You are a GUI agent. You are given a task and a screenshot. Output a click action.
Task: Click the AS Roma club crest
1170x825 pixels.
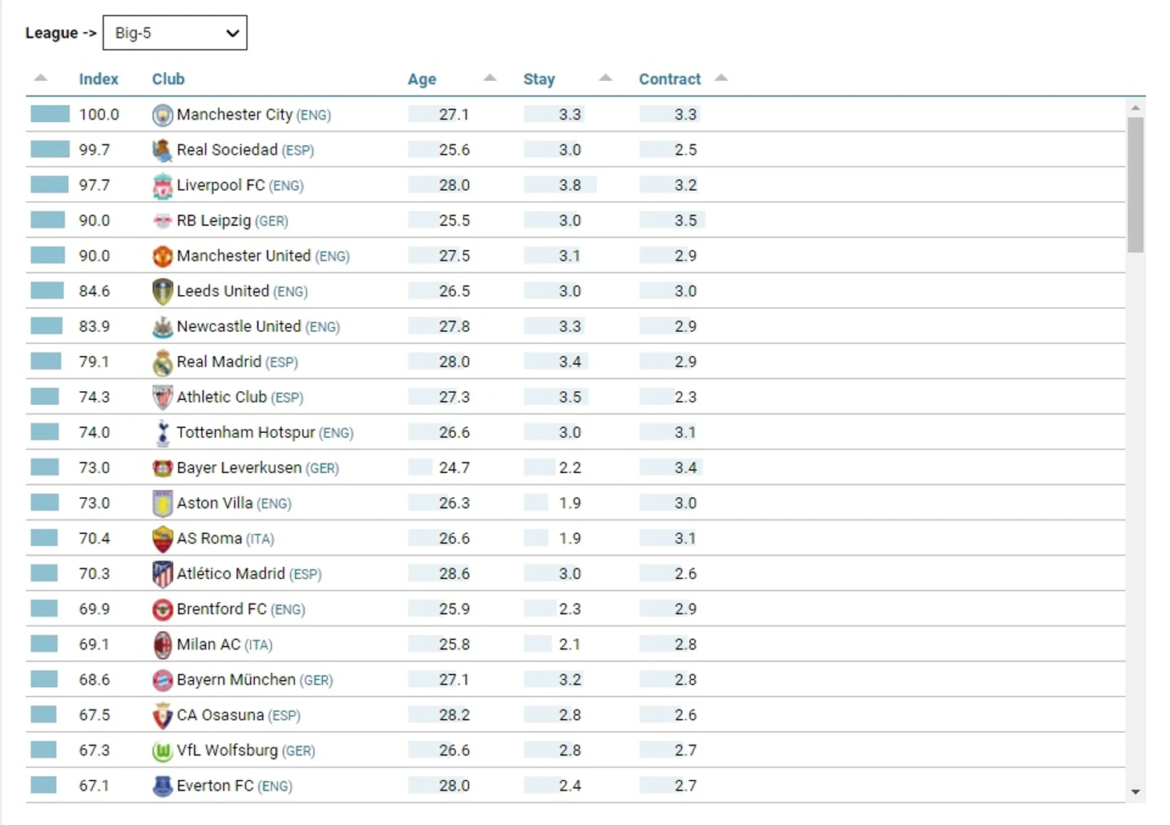tap(163, 539)
